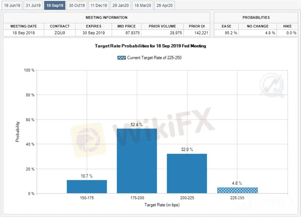Click the '60 %' y-axis tick label

click(x=30, y=120)
